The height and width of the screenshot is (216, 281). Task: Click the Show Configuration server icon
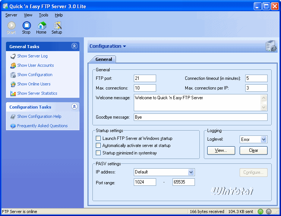(x=13, y=75)
